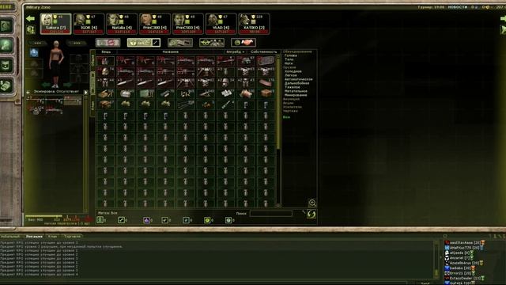
Task: Filter by Голова category
Action: coord(291,55)
